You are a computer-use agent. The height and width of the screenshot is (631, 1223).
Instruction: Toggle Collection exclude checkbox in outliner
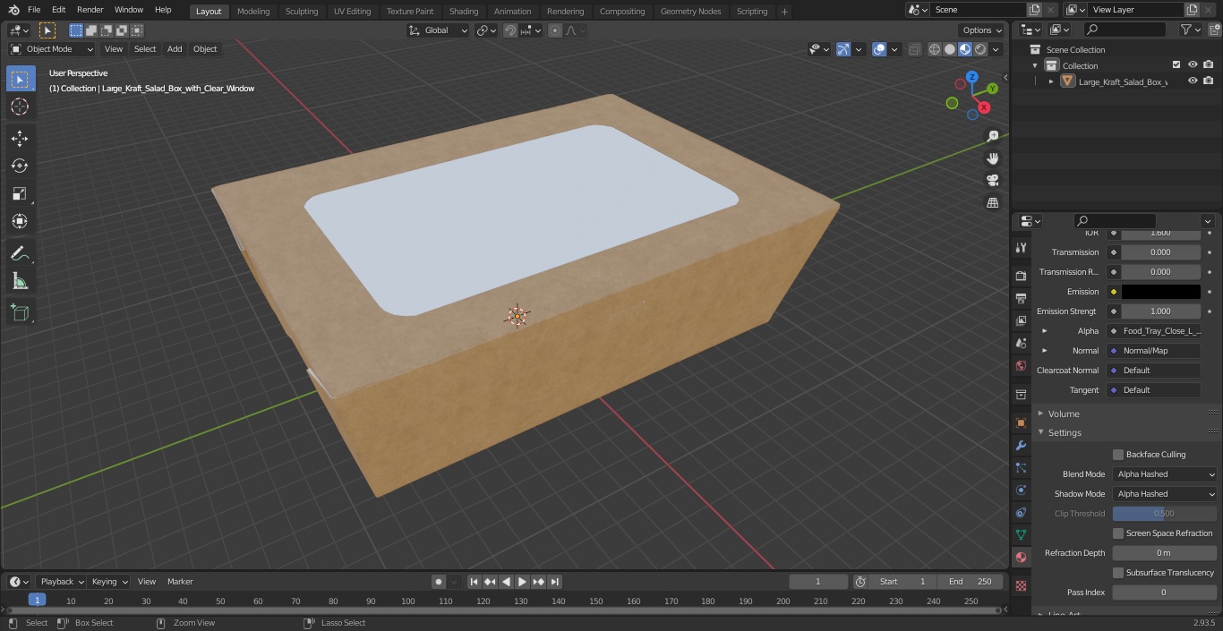pyautogui.click(x=1176, y=65)
